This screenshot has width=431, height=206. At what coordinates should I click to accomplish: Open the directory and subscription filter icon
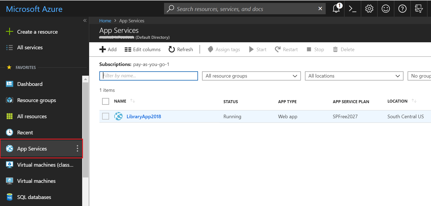pos(419,9)
